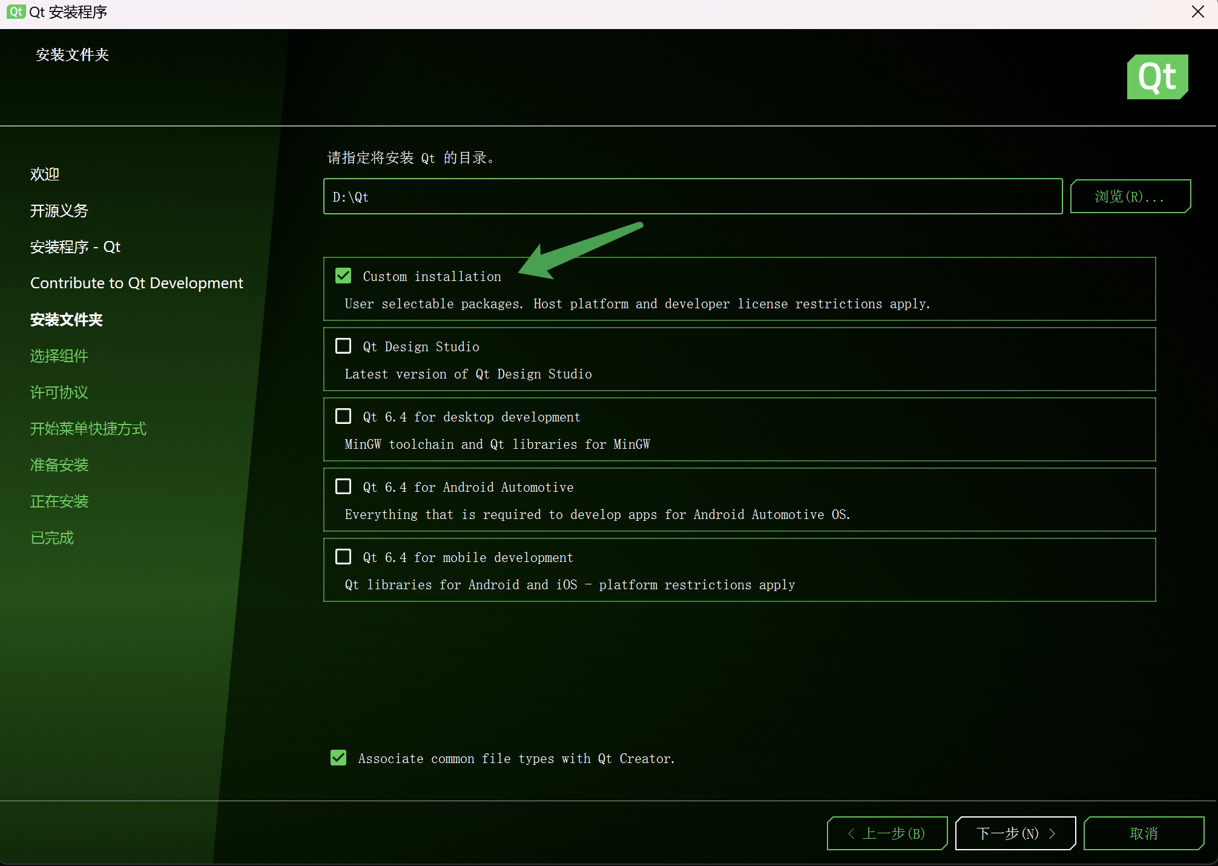1218x866 pixels.
Task: Click 'MinGW toolchain and Qt libraries' description
Action: click(x=497, y=445)
